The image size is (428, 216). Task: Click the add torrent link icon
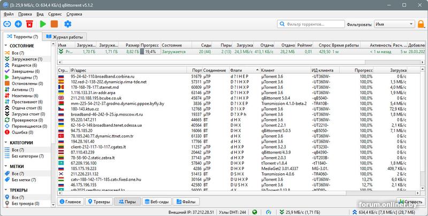(x=7, y=24)
